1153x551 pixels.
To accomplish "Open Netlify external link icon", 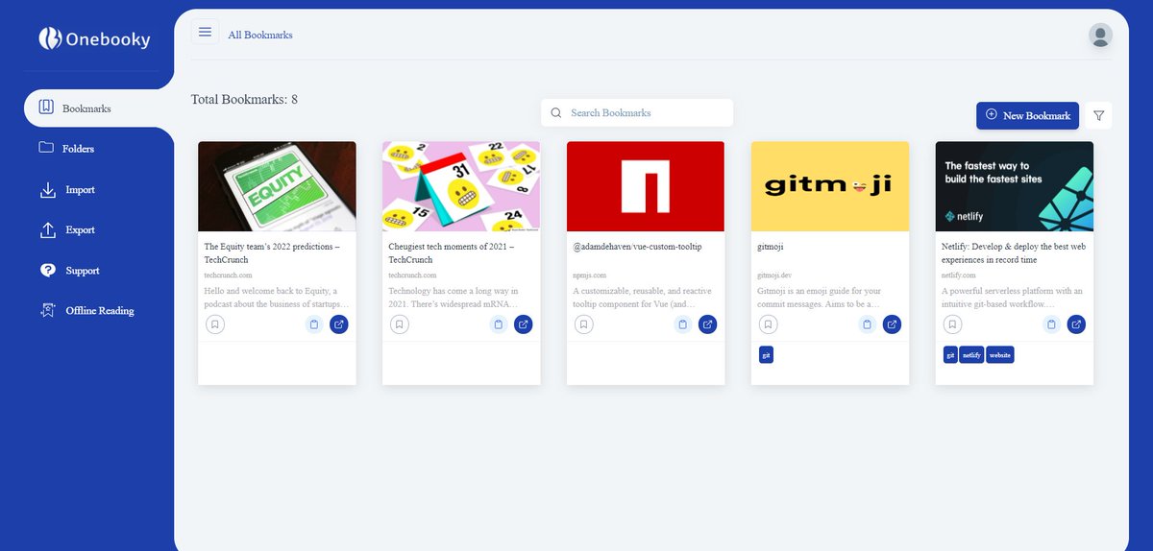I will pos(1076,324).
